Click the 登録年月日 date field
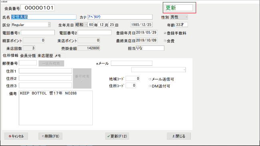 click(x=146, y=33)
